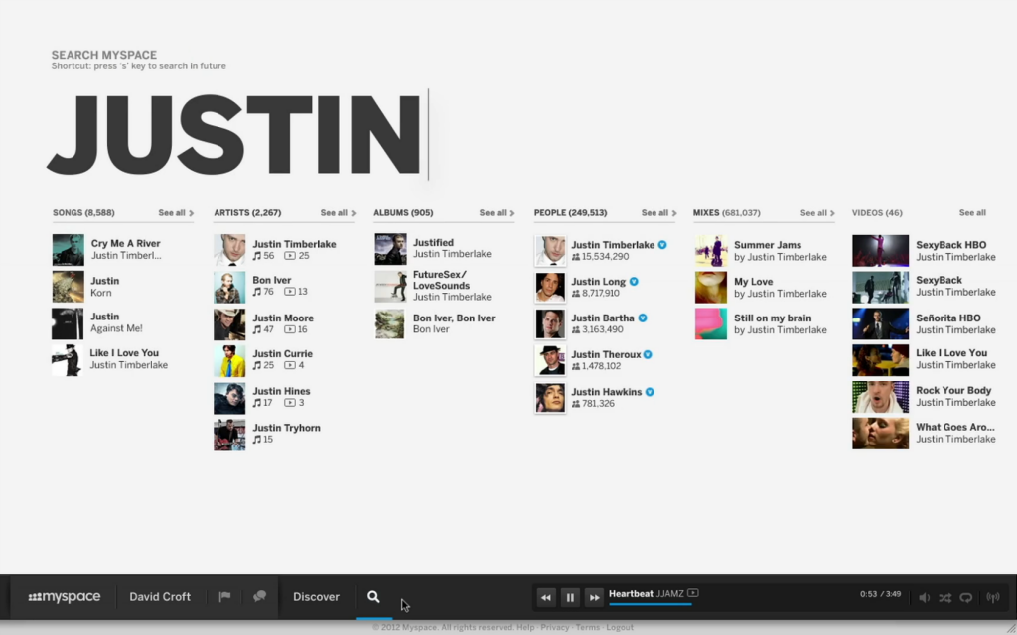Screen dimensions: 1017x635
Task: Toggle repeat playback
Action: point(966,597)
